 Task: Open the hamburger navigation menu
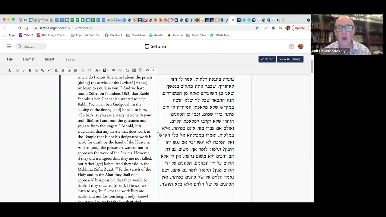(x=9, y=46)
